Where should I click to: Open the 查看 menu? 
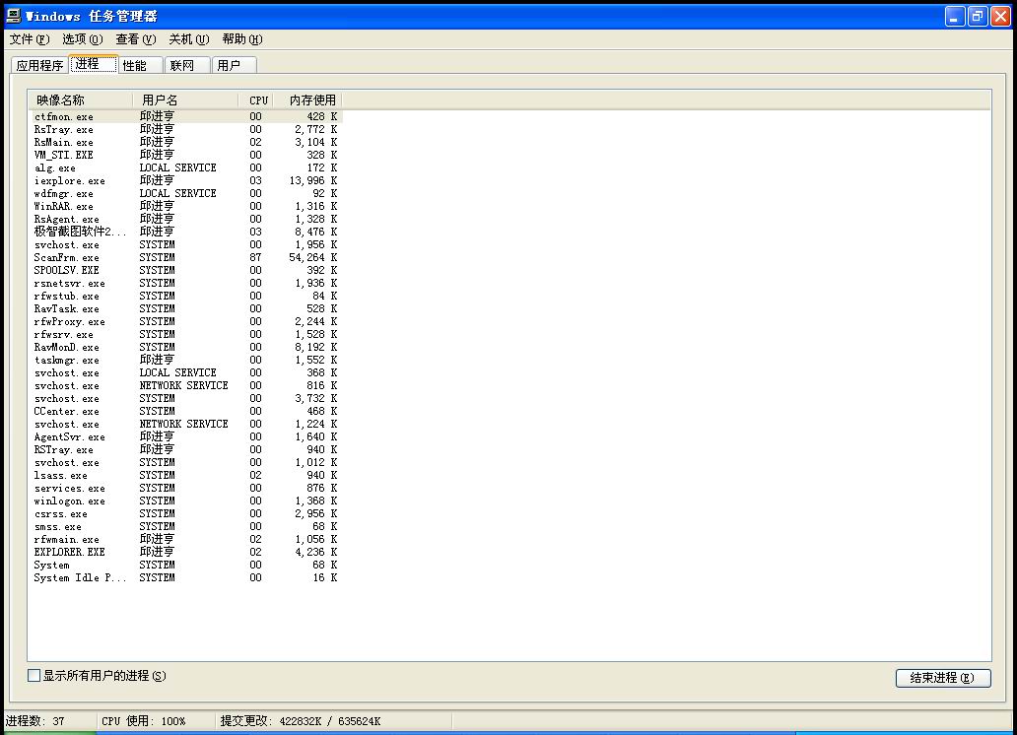[x=135, y=39]
